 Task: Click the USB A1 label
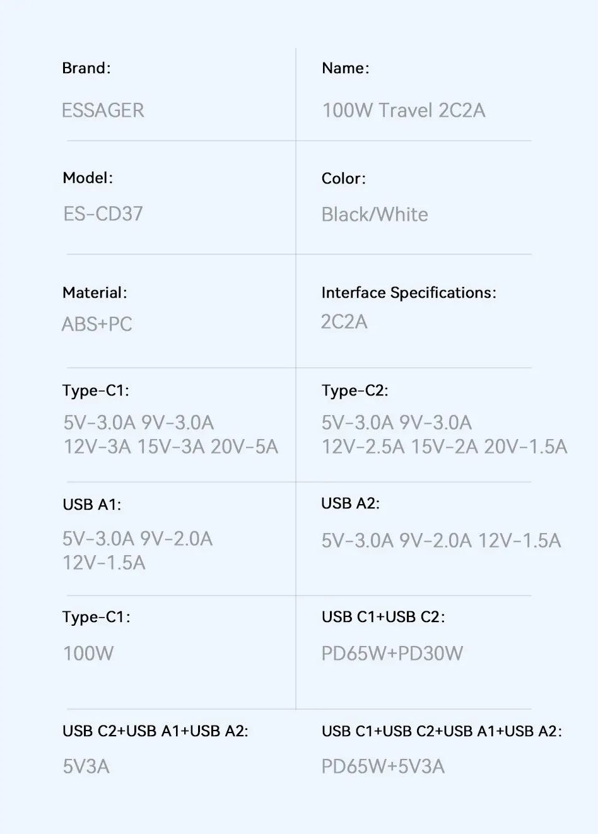(91, 505)
